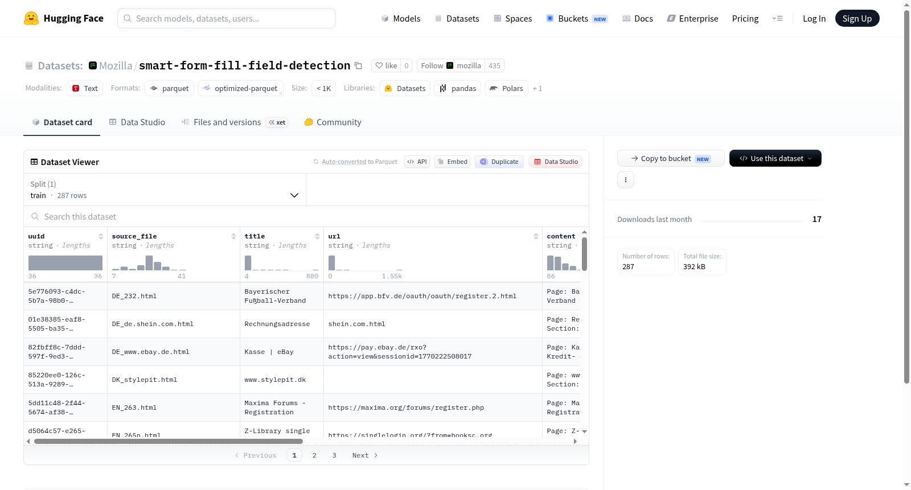Expand the Split train dropdown

click(x=165, y=190)
